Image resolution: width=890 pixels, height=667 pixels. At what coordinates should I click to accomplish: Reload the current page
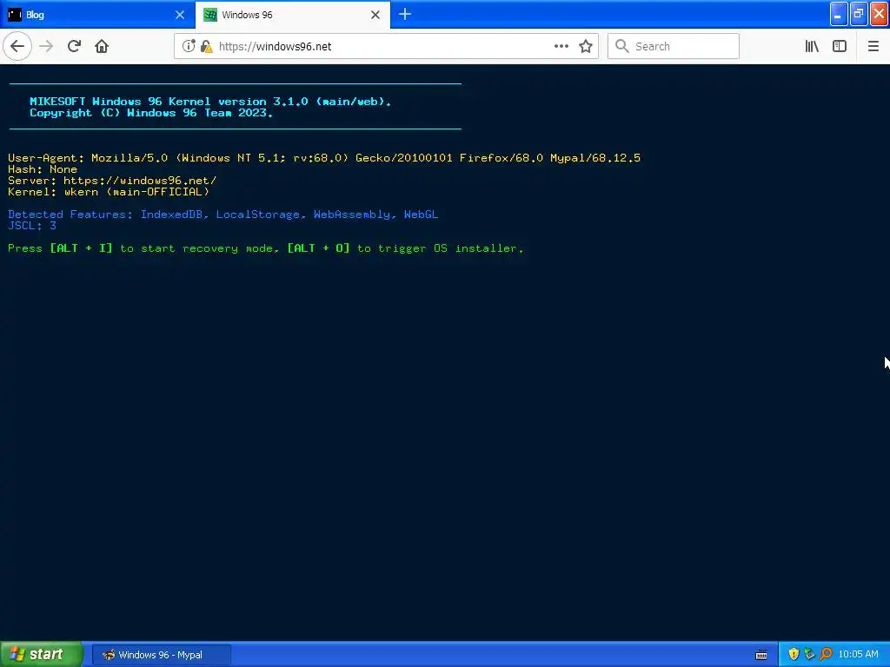(x=75, y=46)
